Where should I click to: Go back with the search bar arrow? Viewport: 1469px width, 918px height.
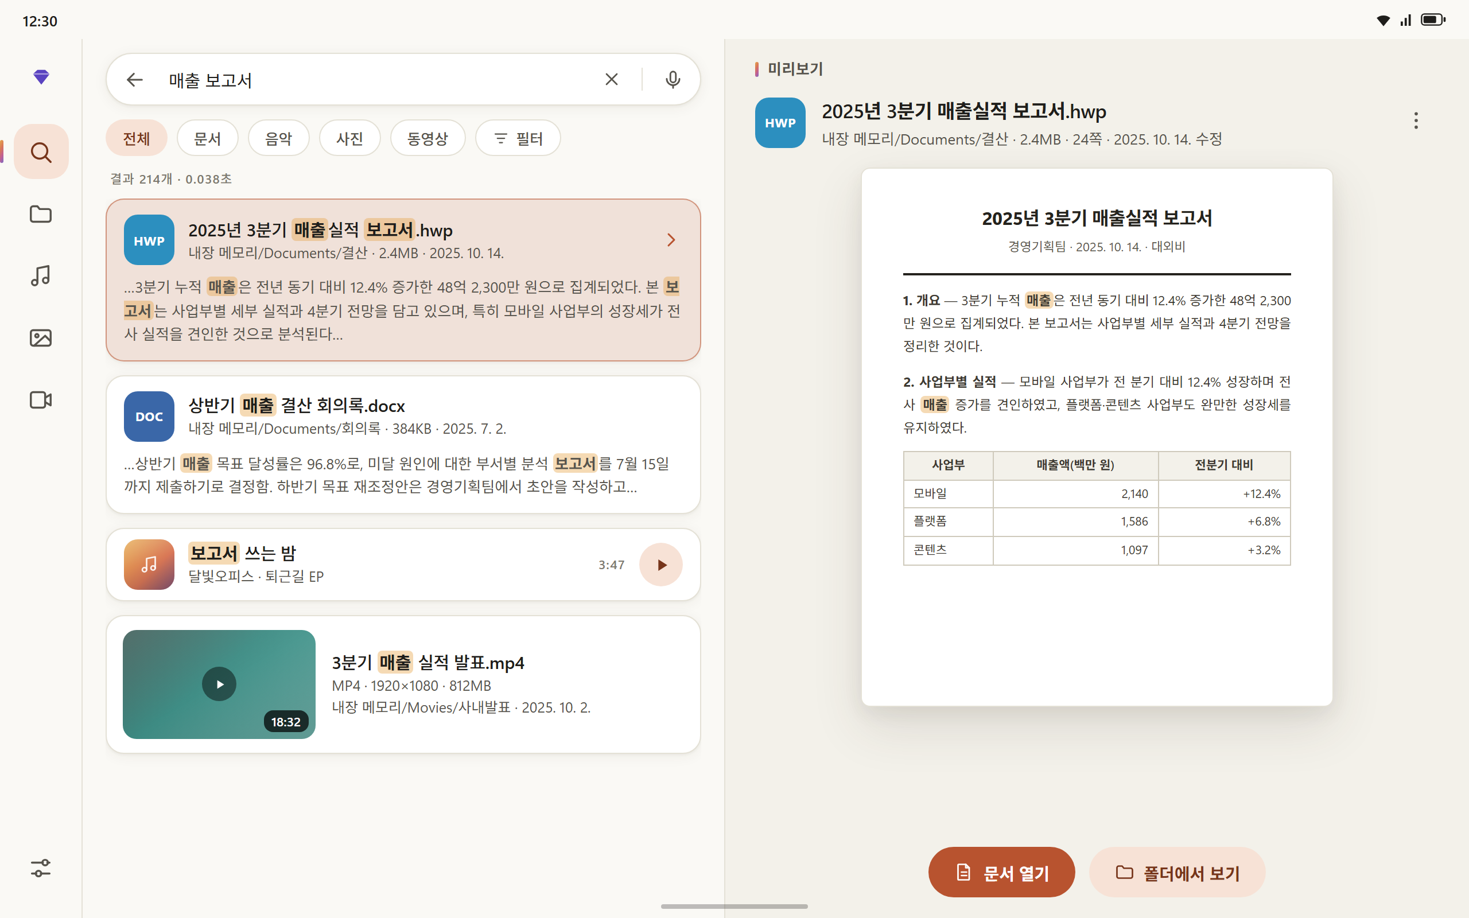click(x=134, y=80)
